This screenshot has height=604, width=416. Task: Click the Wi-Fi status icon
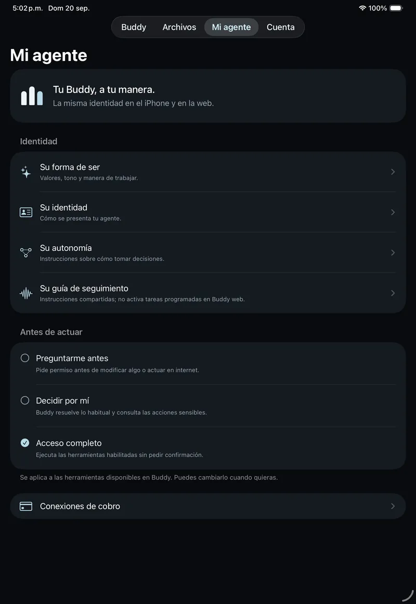362,8
